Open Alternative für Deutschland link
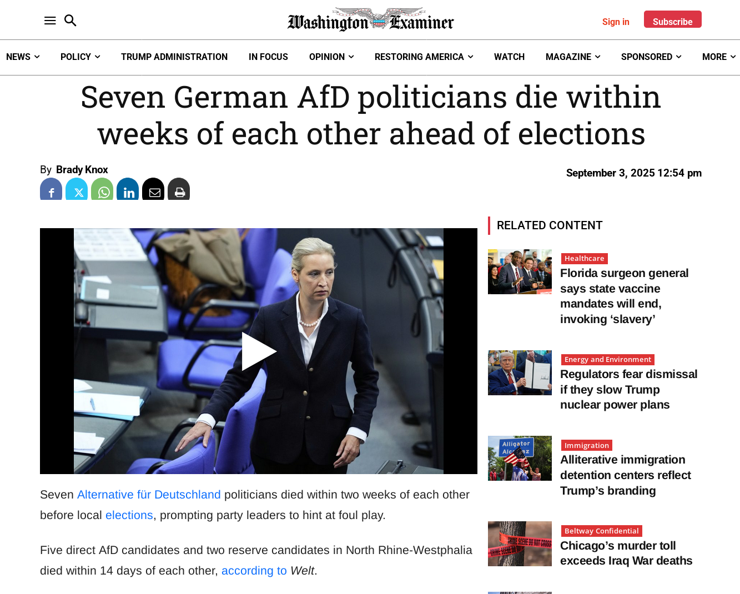Screen dimensions: 740x594 tap(149, 495)
